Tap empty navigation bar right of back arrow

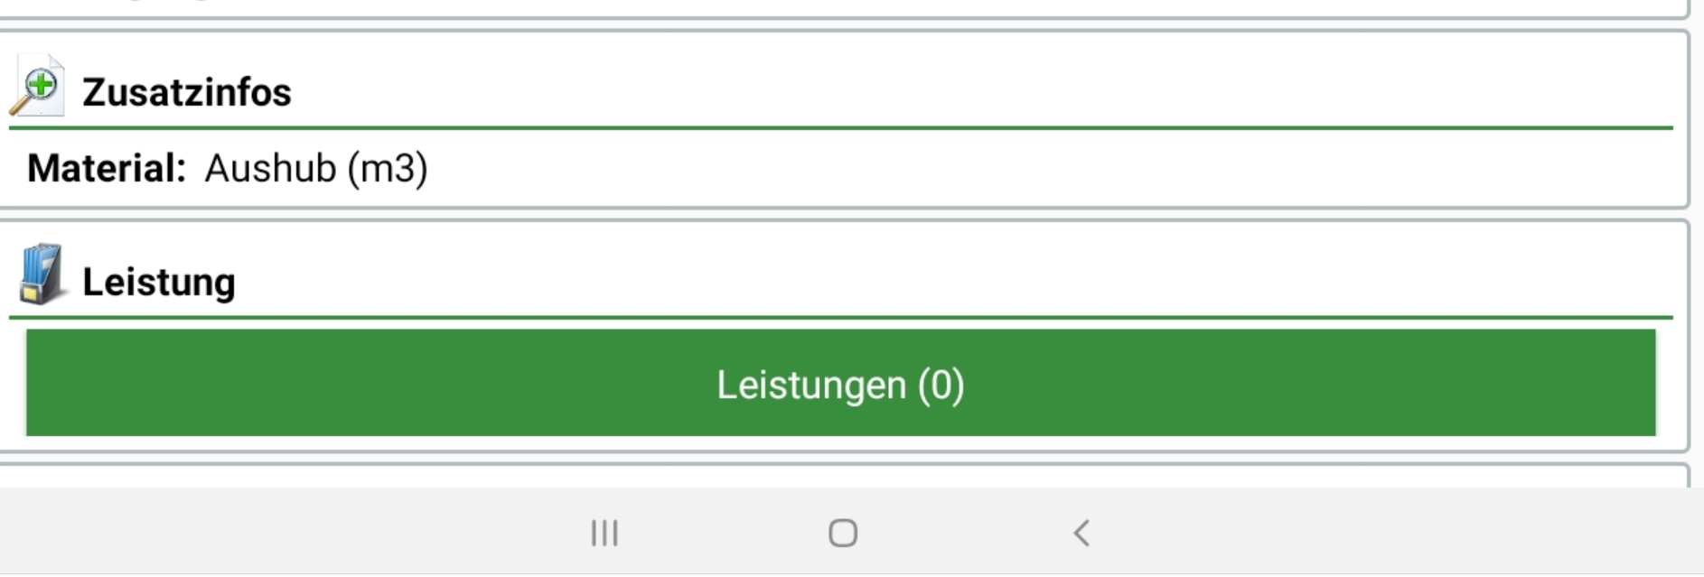click(x=1400, y=533)
